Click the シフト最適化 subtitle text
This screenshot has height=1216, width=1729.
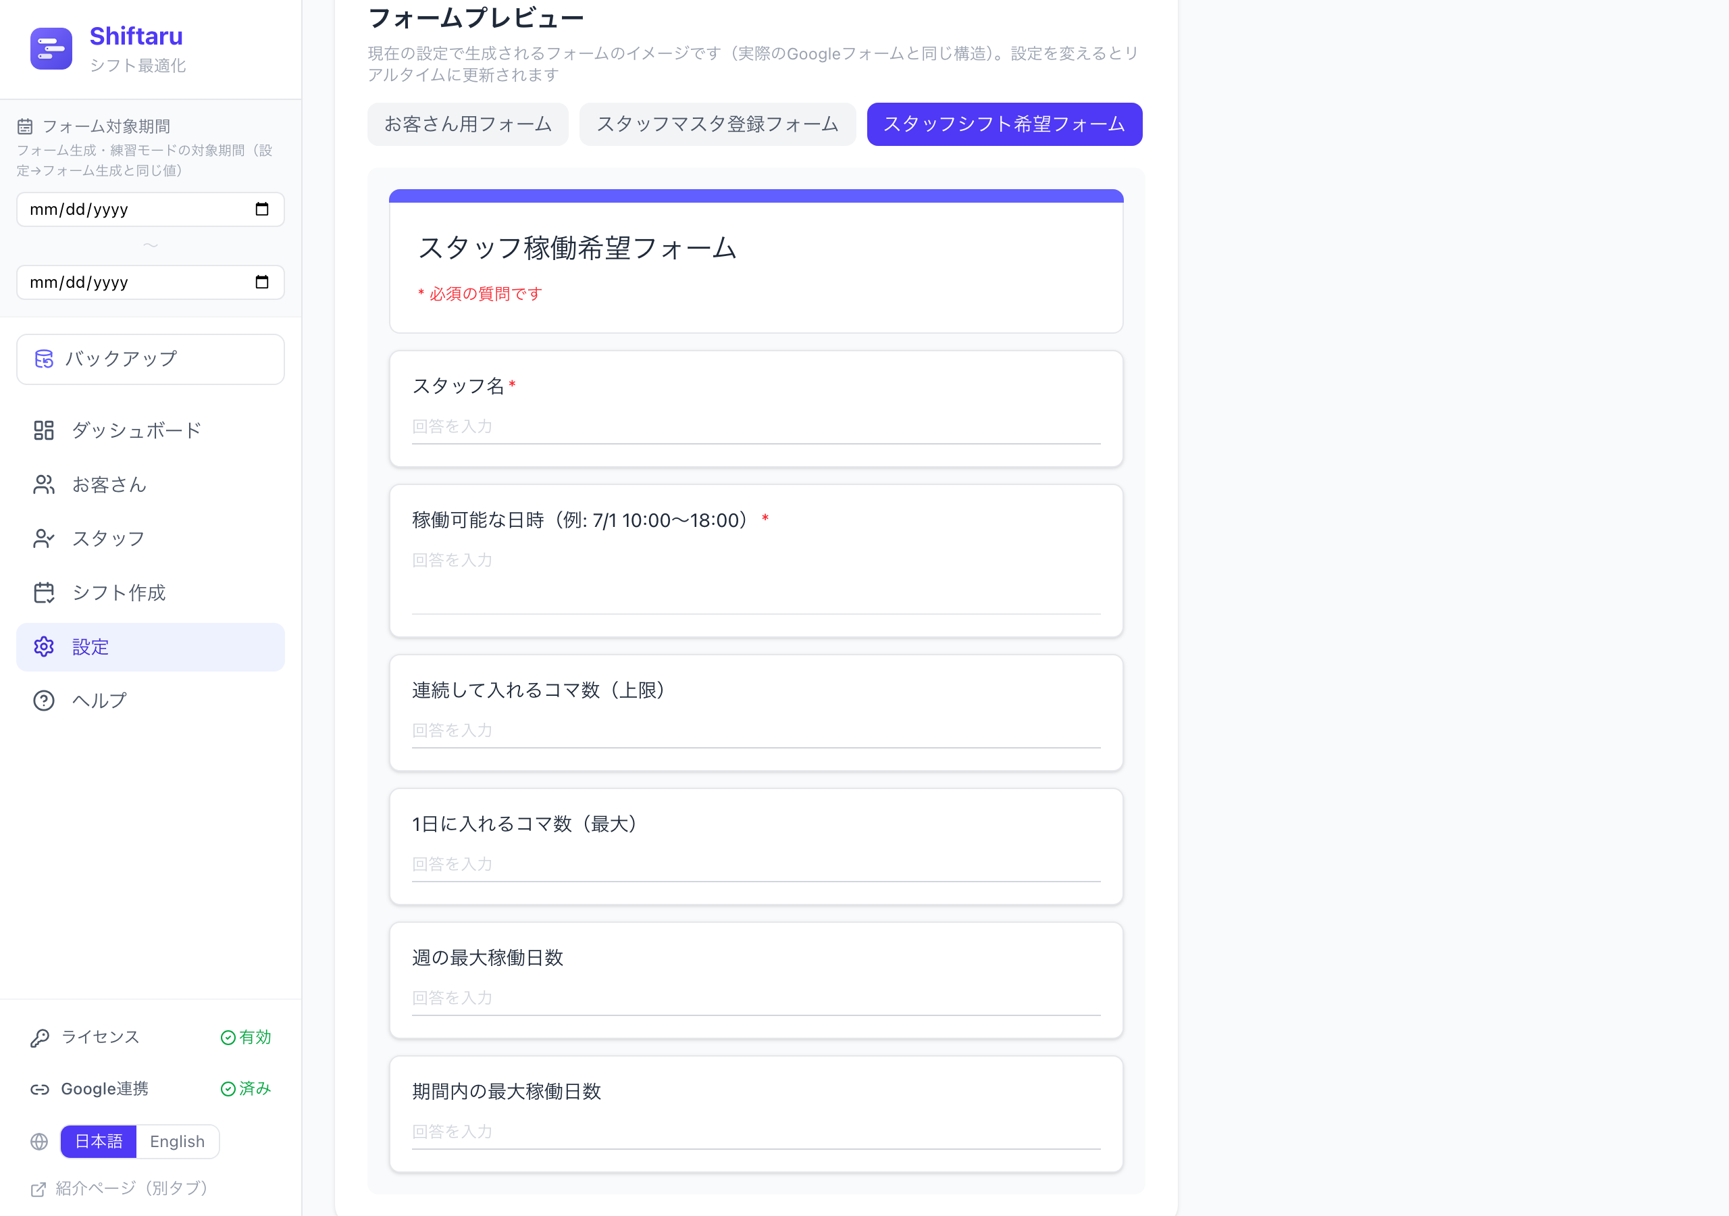[x=138, y=66]
